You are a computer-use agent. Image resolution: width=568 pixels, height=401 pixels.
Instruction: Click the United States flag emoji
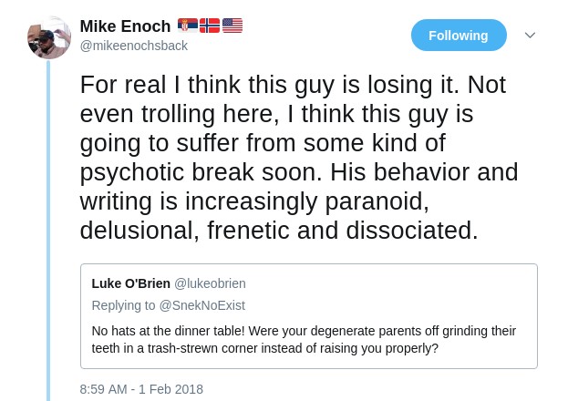(x=232, y=26)
